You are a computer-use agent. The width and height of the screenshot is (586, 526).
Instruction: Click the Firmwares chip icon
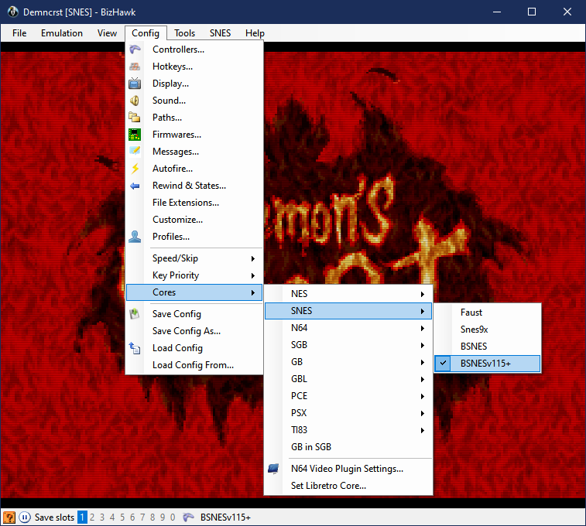pyautogui.click(x=135, y=135)
